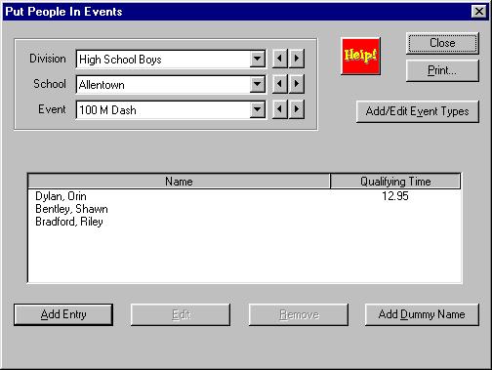Open the red Help! icon

point(360,56)
